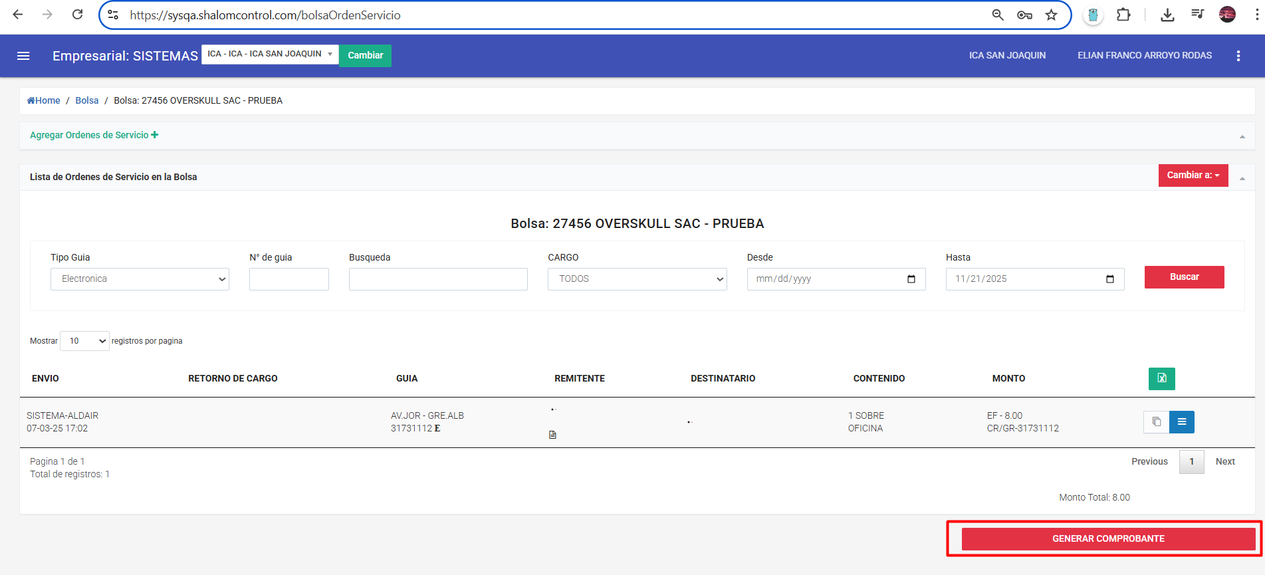Reload the page in the browser
Viewport: 1265px width, 575px height.
(78, 15)
